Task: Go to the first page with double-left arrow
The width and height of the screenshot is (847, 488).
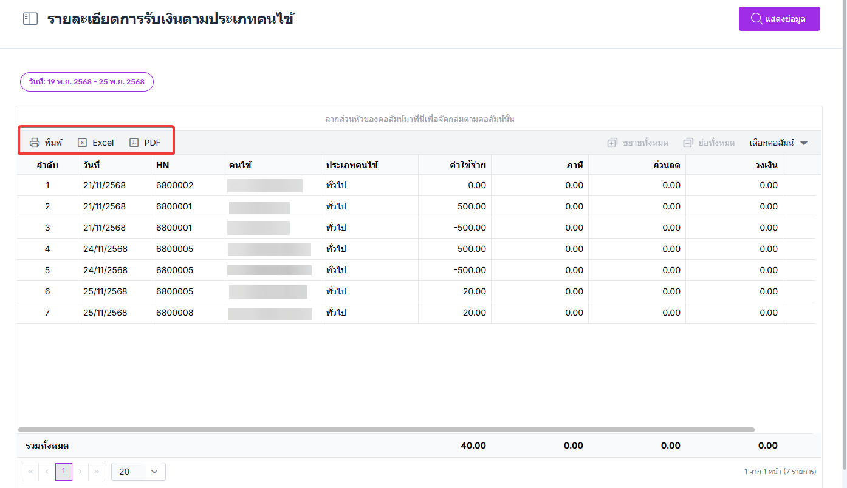Action: (30, 472)
